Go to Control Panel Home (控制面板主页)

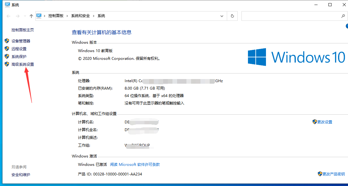click(x=23, y=30)
